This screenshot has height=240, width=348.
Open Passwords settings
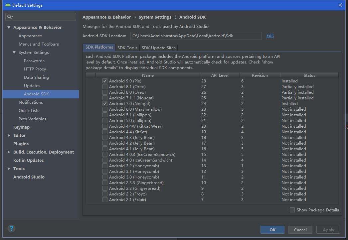[34, 61]
